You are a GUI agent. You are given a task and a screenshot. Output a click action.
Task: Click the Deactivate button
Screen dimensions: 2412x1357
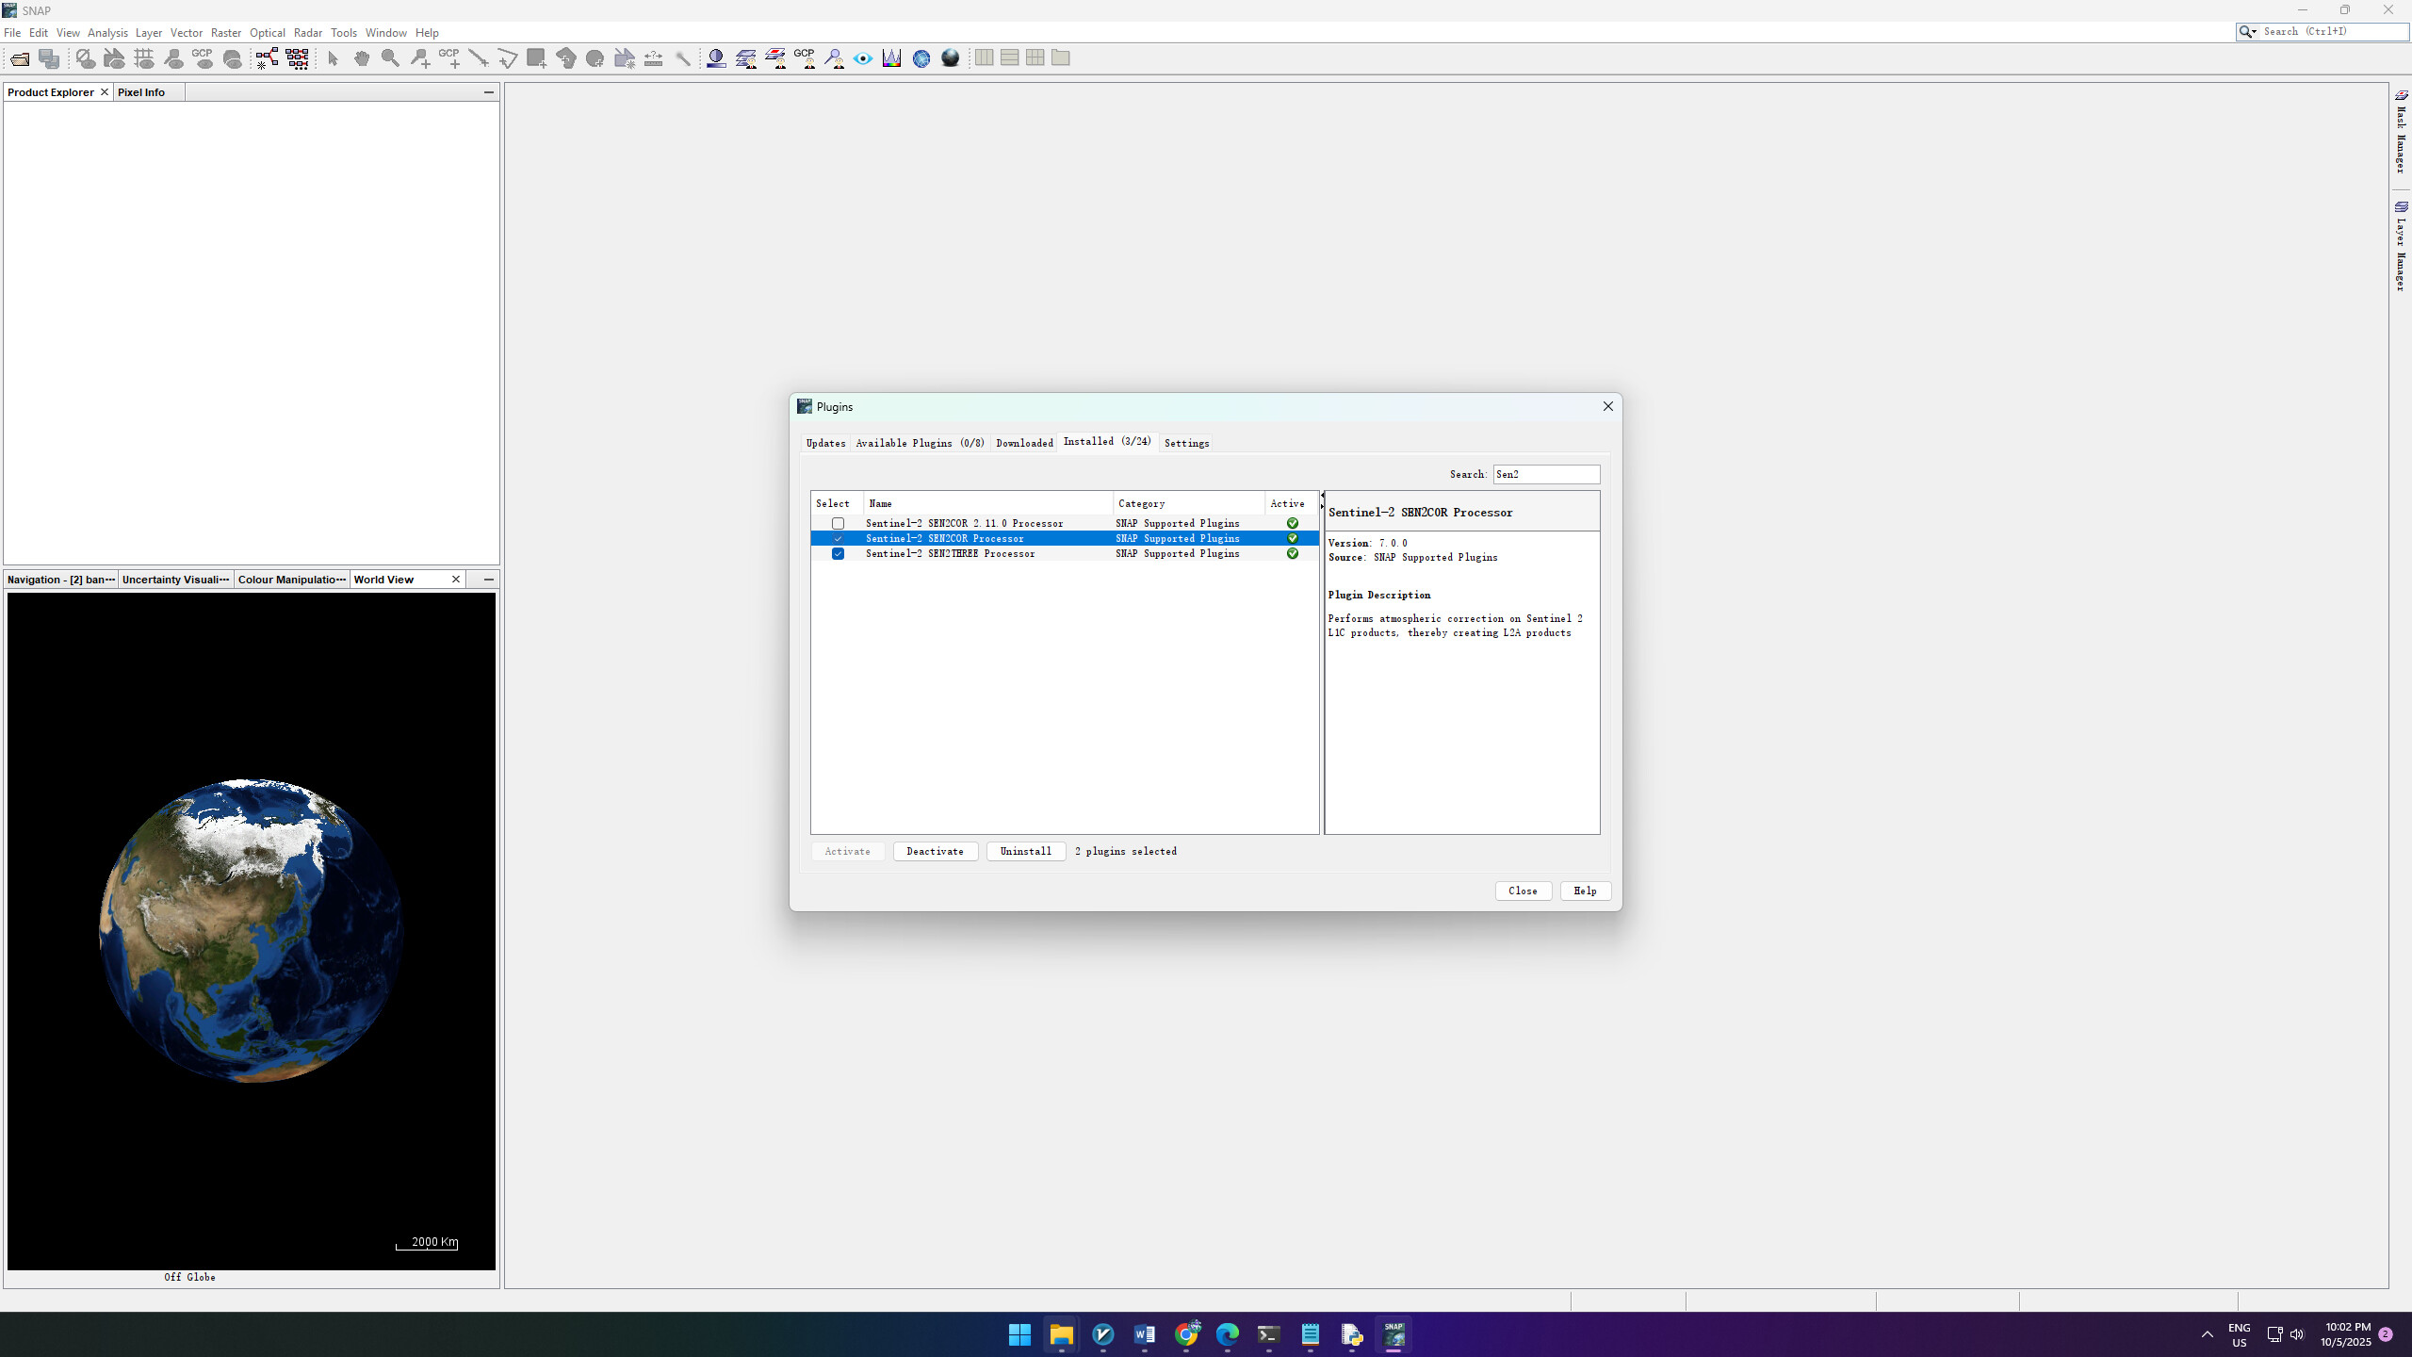[x=935, y=851]
